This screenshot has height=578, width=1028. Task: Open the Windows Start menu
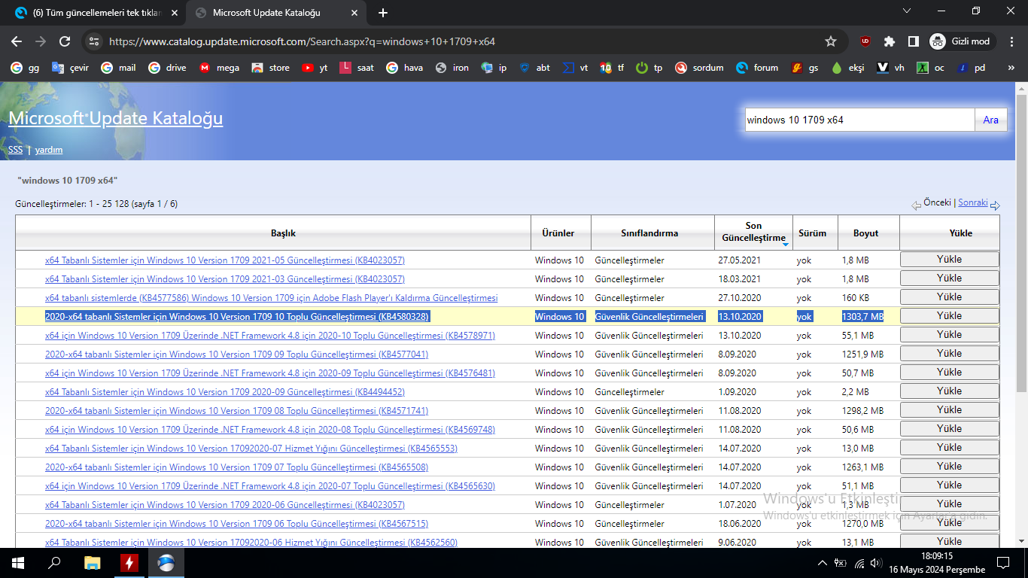click(18, 563)
